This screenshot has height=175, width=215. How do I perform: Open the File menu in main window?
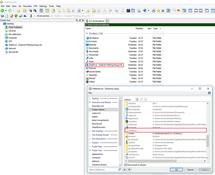tap(2, 6)
